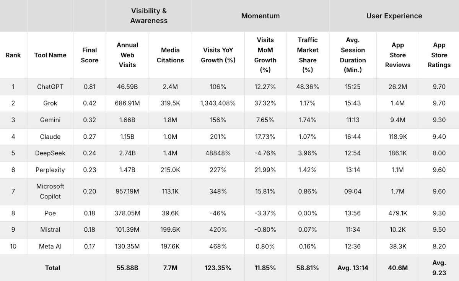Select the Visits YoY Growth column header
This screenshot has height=281, width=459.
pos(218,55)
